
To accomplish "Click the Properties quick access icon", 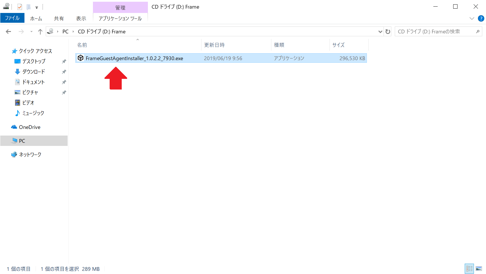I will click(20, 7).
